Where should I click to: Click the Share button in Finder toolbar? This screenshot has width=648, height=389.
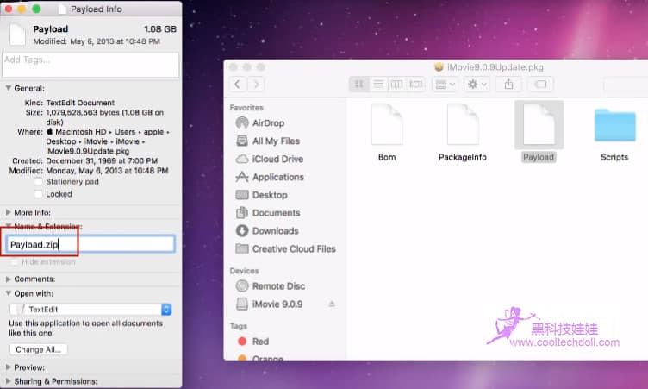(508, 85)
